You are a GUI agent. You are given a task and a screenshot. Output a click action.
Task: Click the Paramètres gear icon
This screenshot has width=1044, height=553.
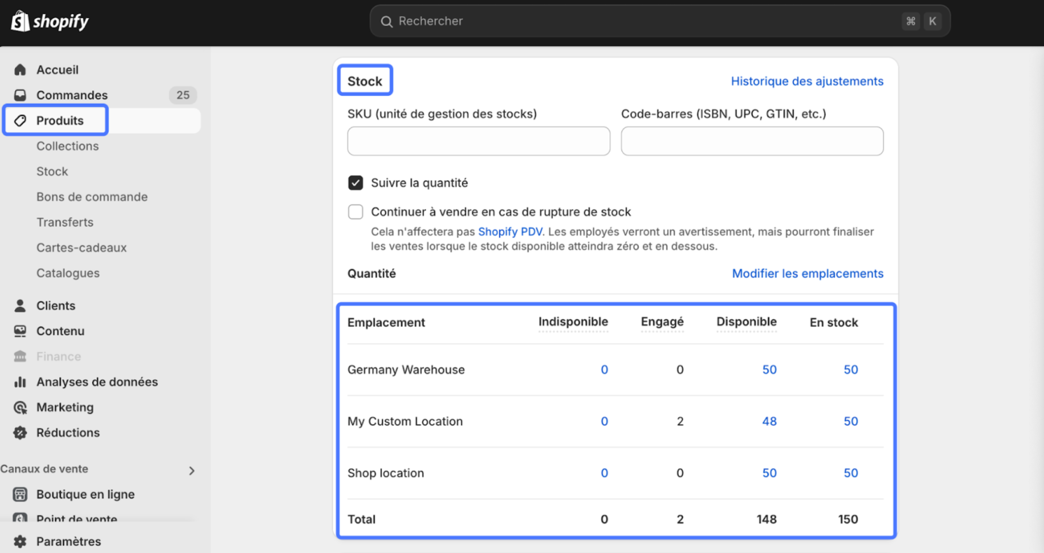click(x=20, y=541)
